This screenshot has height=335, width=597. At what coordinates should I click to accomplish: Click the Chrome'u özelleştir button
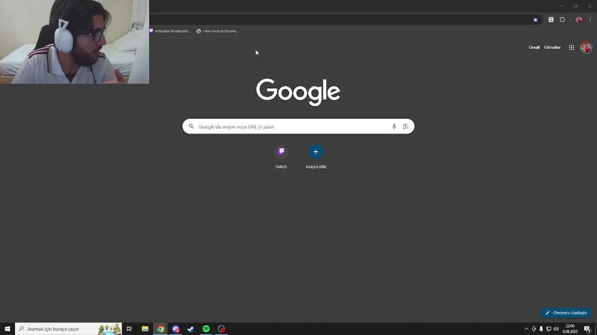pyautogui.click(x=566, y=313)
